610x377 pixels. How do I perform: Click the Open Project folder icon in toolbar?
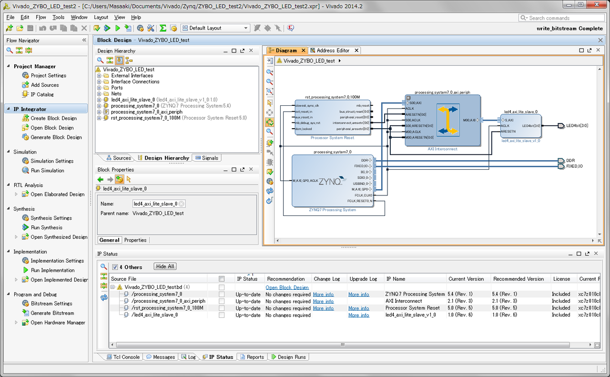[x=20, y=29]
